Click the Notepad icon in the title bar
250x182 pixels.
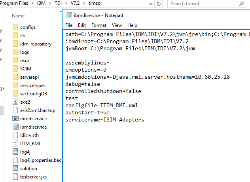(69, 15)
